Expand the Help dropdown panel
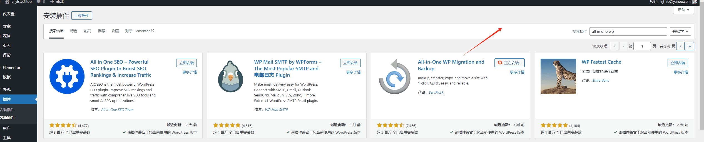Screen dimensions: 704x142 (683, 10)
